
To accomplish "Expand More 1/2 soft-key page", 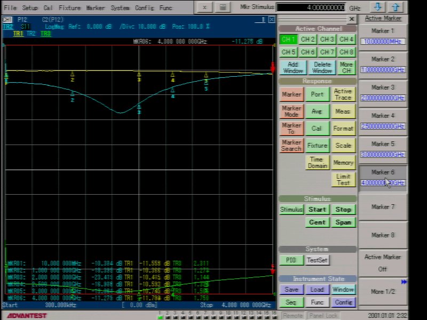I will tap(383, 291).
